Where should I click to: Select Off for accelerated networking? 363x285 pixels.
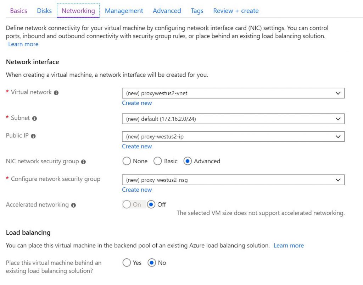click(x=151, y=204)
